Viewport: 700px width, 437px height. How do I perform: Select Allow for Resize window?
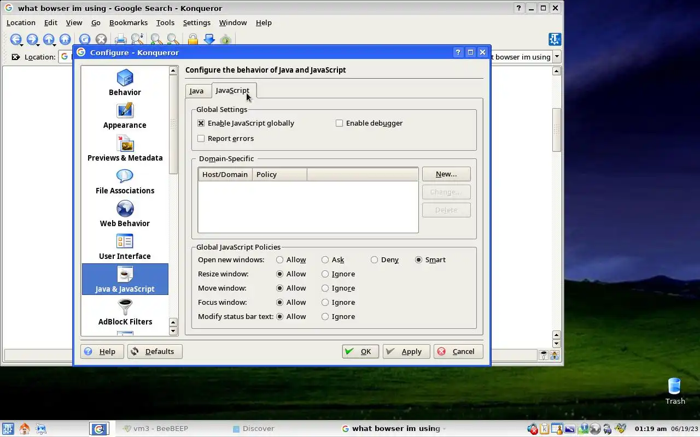280,274
